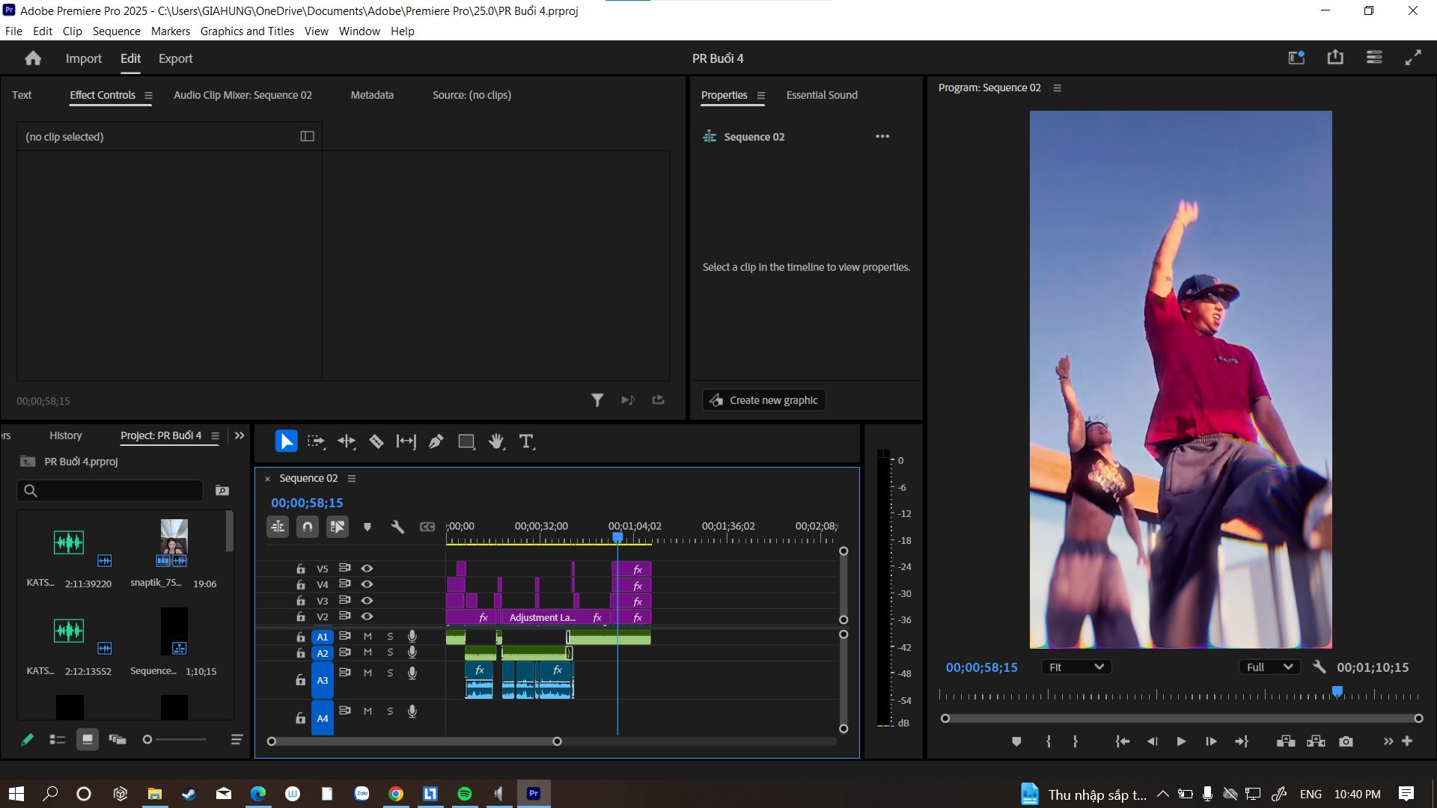Image resolution: width=1437 pixels, height=808 pixels.
Task: Click the Program monitor time ruler playhead
Action: pyautogui.click(x=1337, y=691)
